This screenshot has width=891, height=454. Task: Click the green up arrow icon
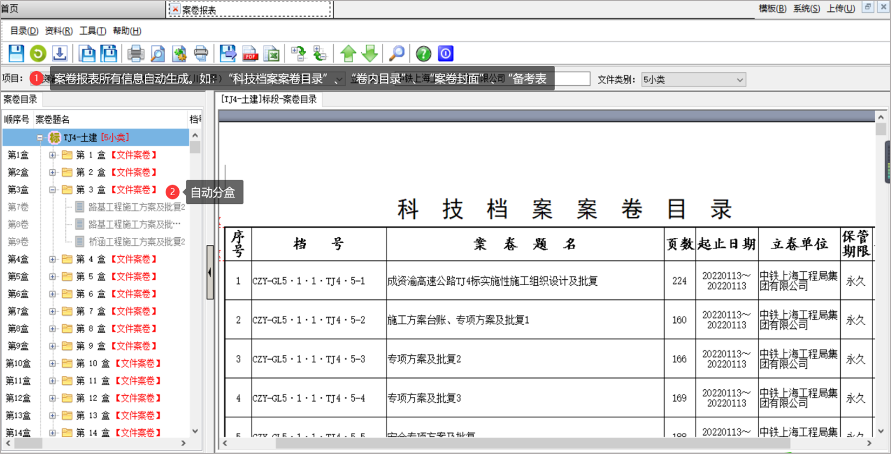tap(348, 53)
